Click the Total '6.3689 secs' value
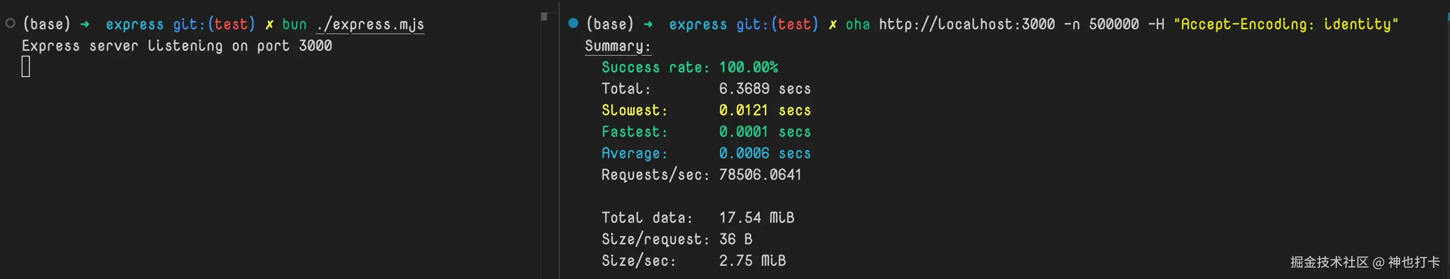Viewport: 1450px width, 279px height. tap(765, 88)
